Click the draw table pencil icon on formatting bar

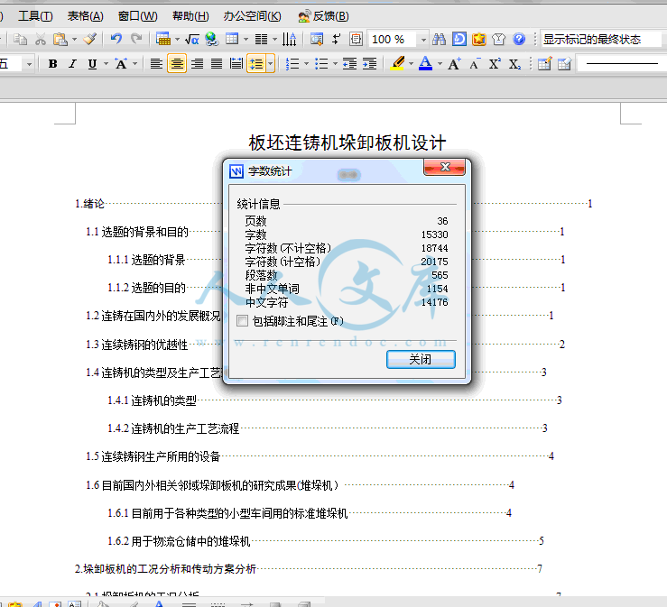(x=544, y=64)
